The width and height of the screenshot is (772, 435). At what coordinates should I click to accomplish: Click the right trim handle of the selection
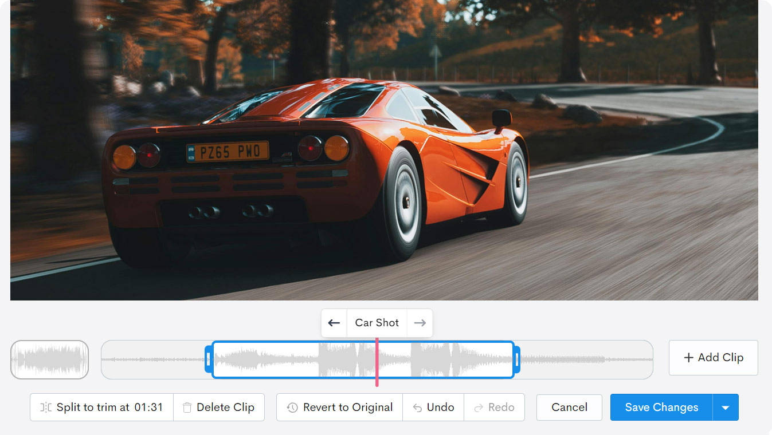516,359
